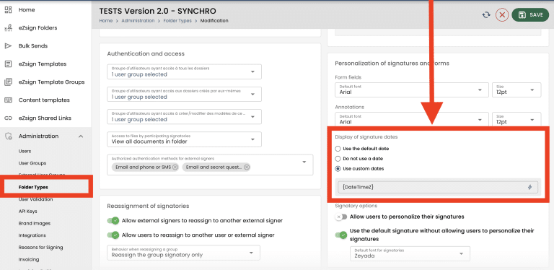
Task: Click the refresh sync icon near Save
Action: point(486,15)
